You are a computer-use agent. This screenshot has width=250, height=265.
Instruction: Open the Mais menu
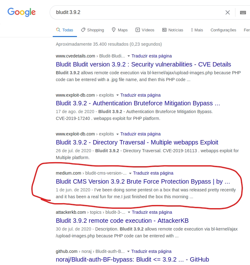coord(197,30)
